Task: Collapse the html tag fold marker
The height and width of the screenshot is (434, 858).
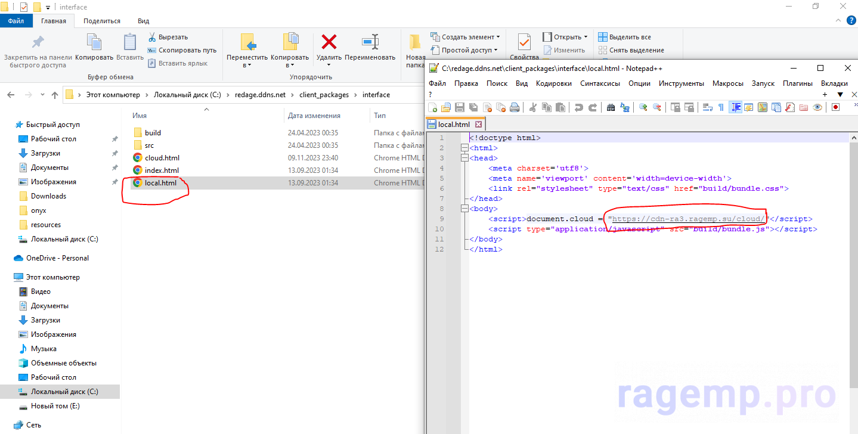Action: [464, 148]
